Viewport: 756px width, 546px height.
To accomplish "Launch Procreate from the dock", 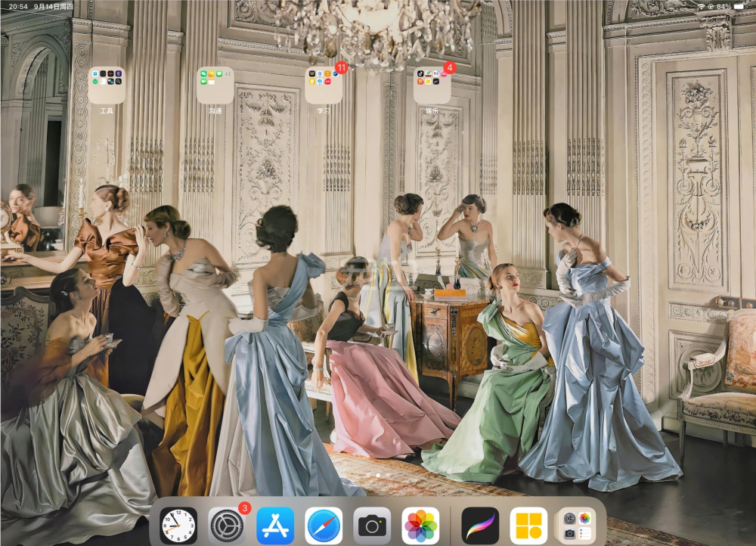I will click(x=480, y=526).
